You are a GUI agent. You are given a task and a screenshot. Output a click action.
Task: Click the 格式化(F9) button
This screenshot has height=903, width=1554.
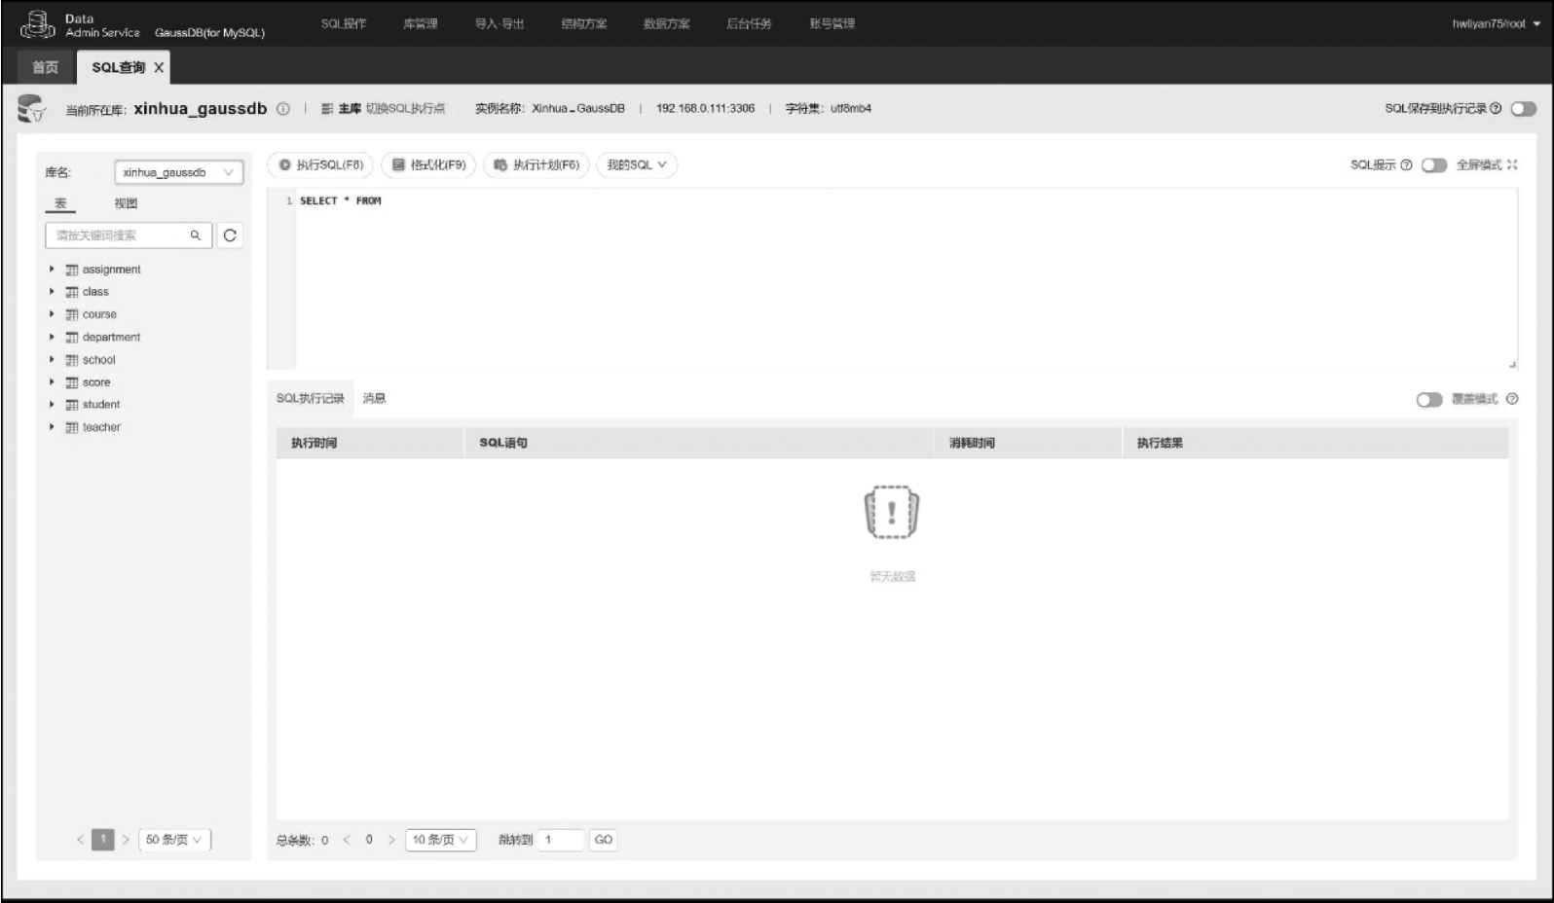[429, 165]
